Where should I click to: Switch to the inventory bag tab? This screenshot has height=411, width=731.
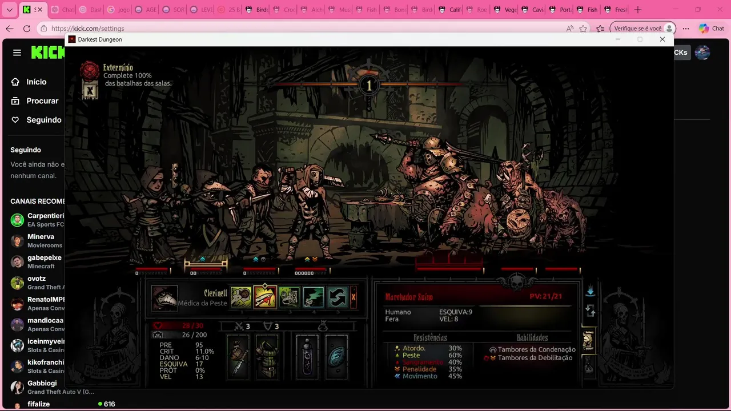click(588, 366)
